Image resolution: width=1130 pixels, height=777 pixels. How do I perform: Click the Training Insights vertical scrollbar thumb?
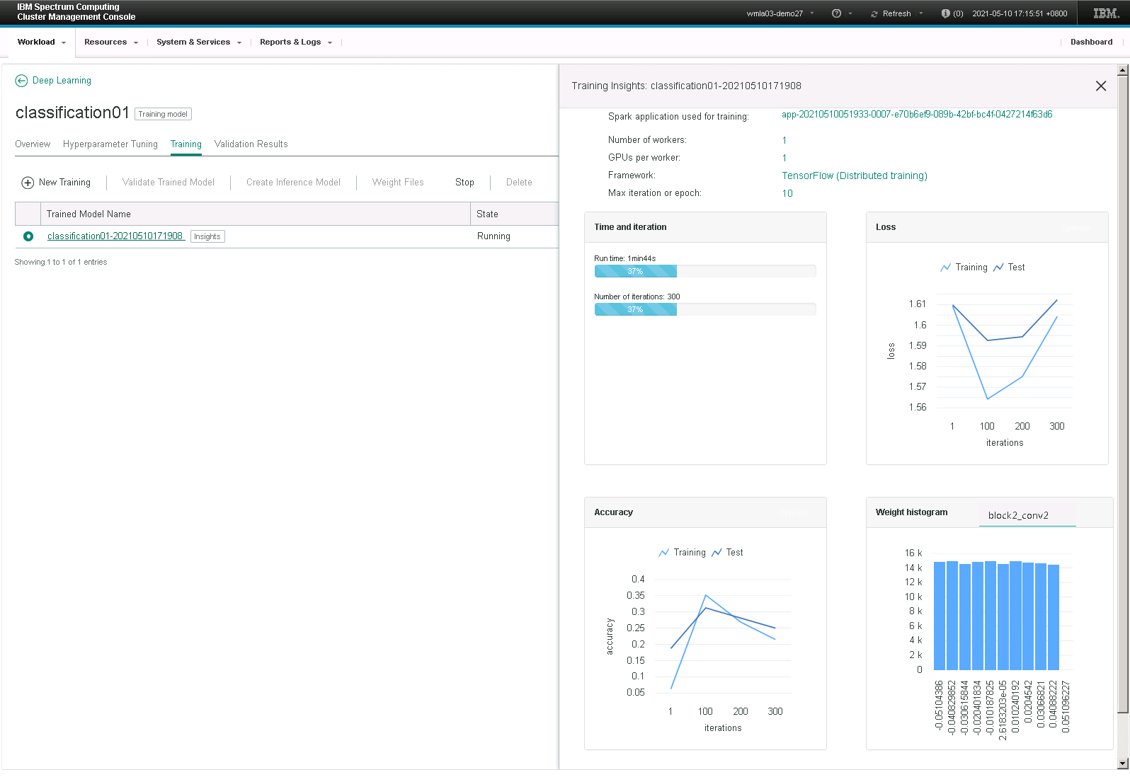click(x=1122, y=394)
